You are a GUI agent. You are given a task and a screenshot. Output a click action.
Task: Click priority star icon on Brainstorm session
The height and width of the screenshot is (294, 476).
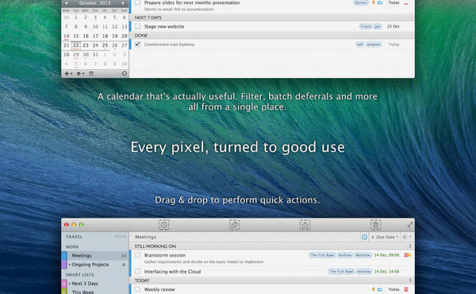tap(408, 255)
